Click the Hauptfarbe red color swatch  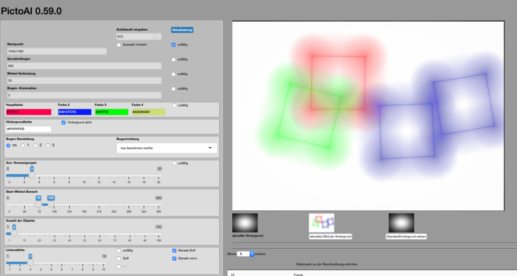click(x=29, y=112)
